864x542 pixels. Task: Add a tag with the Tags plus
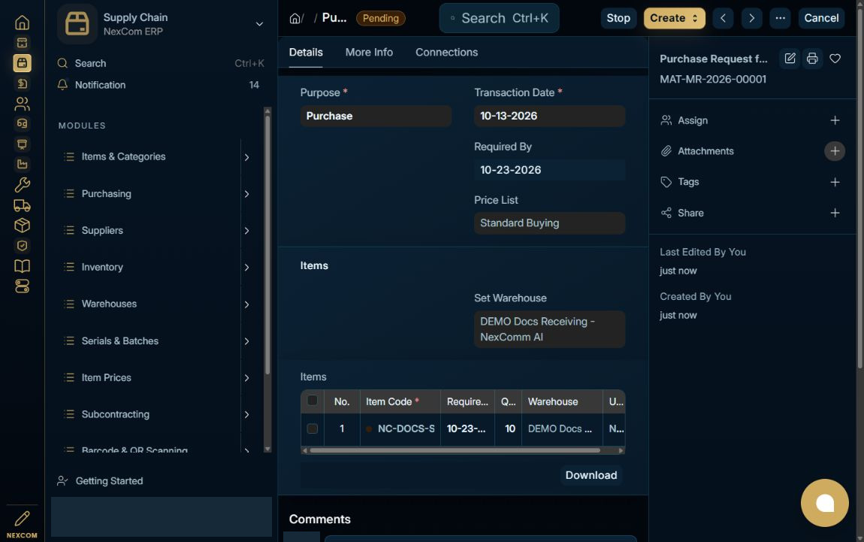[x=835, y=182]
